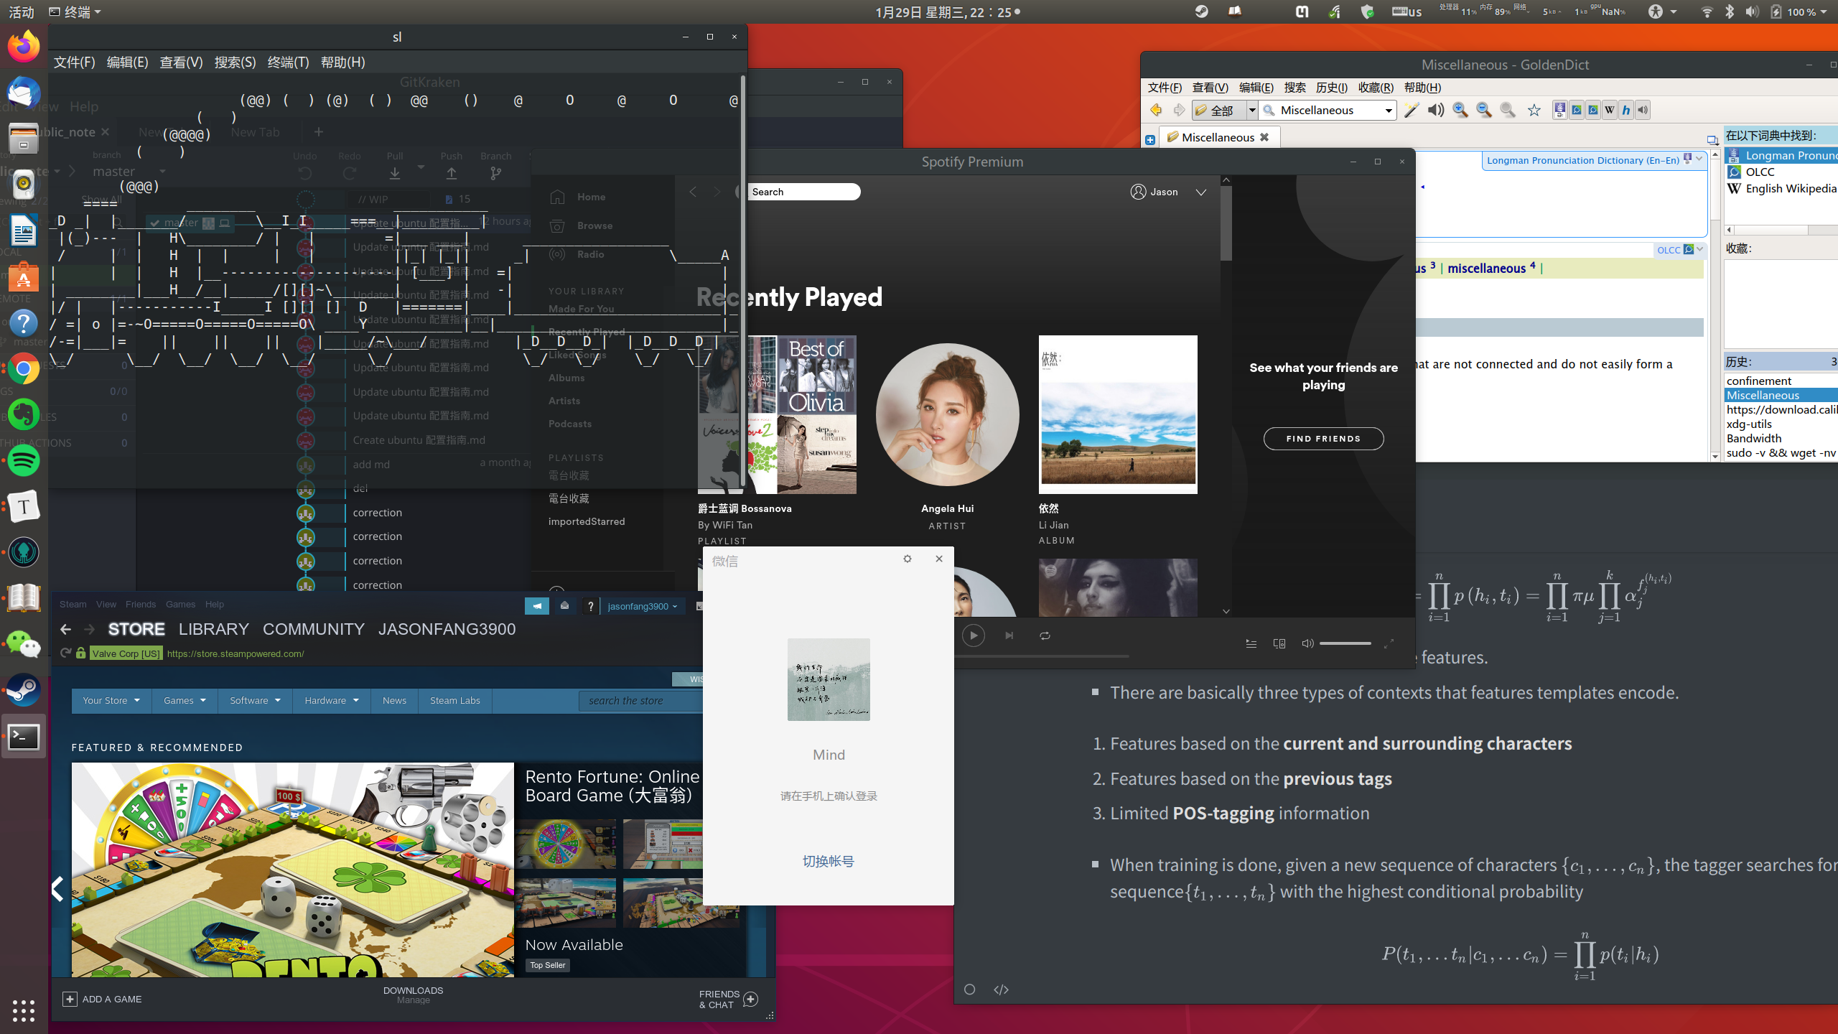Open the Steam LIBRARY tab

[x=213, y=629]
